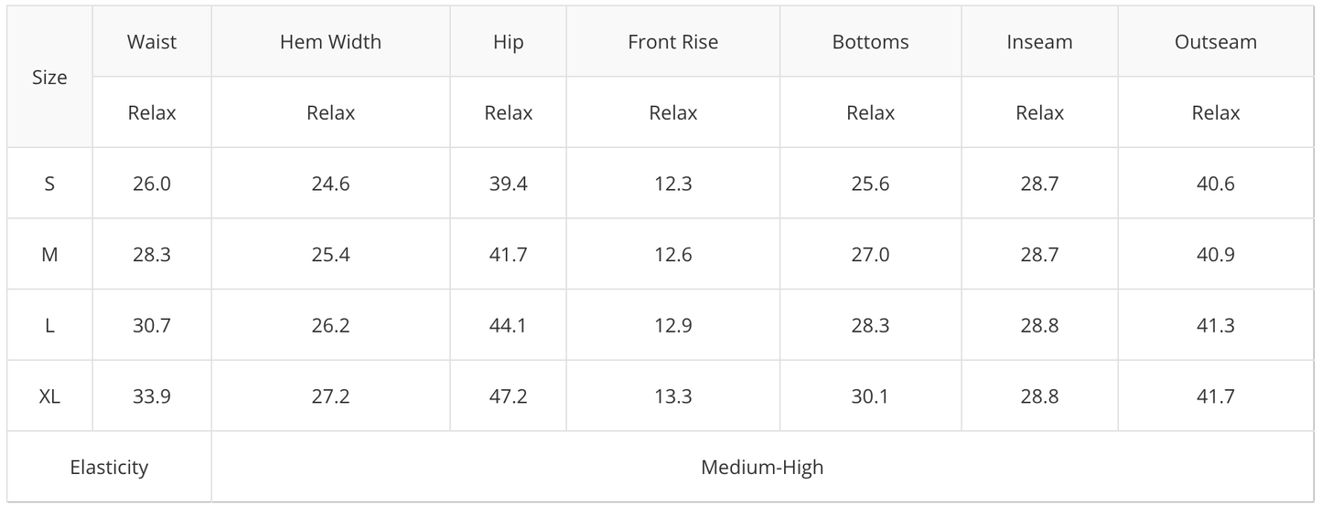Select hip value 44.1 for size L
Image resolution: width=1322 pixels, height=506 pixels.
508,325
